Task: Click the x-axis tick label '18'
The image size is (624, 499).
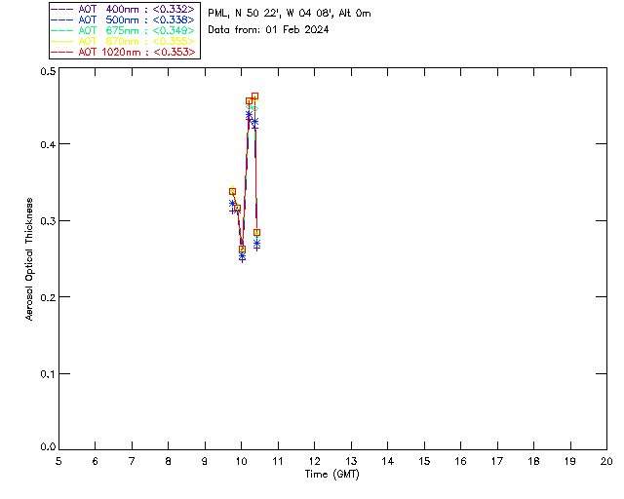Action: coord(533,461)
